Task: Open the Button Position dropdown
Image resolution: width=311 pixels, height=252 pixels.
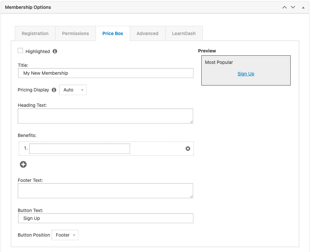Action: 65,235
